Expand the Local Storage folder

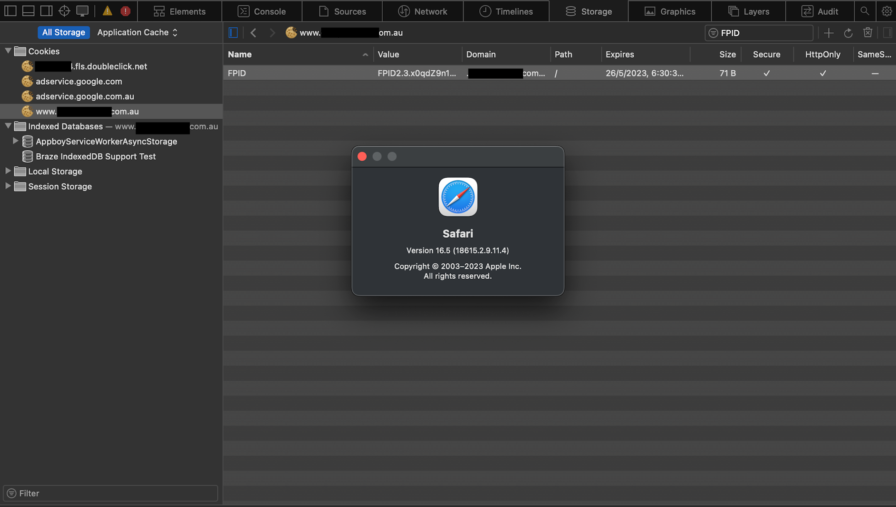pyautogui.click(x=8, y=171)
